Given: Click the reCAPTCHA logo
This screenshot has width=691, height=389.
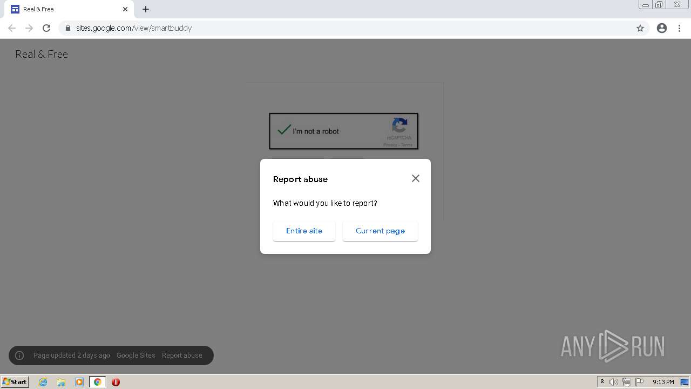Looking at the screenshot, I should pos(399,125).
